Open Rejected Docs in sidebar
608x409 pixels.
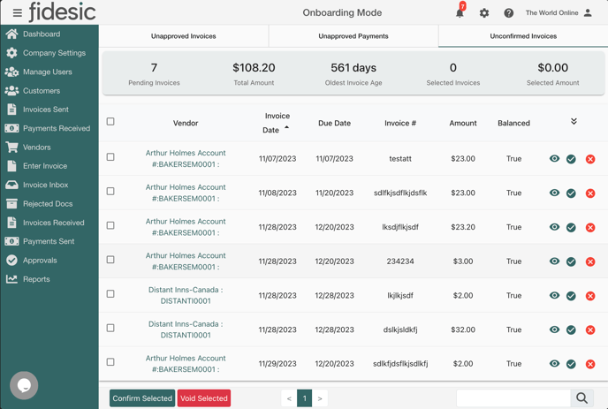point(49,204)
